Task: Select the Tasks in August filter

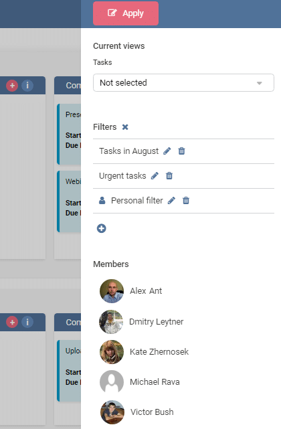Action: 128,151
